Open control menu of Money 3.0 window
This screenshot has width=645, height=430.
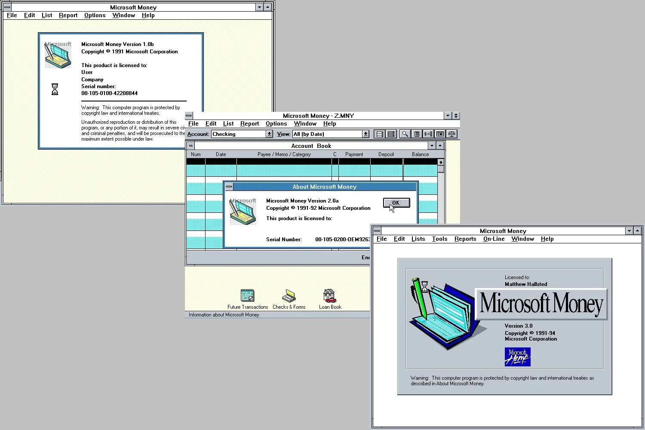coord(377,231)
